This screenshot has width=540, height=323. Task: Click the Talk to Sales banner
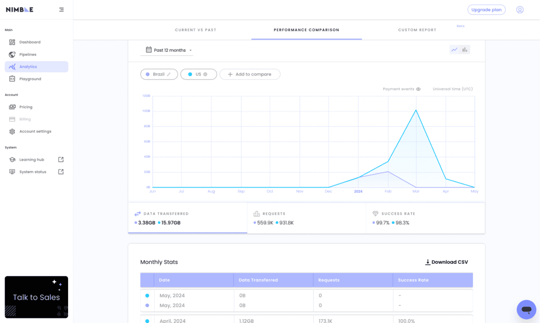[x=36, y=297]
